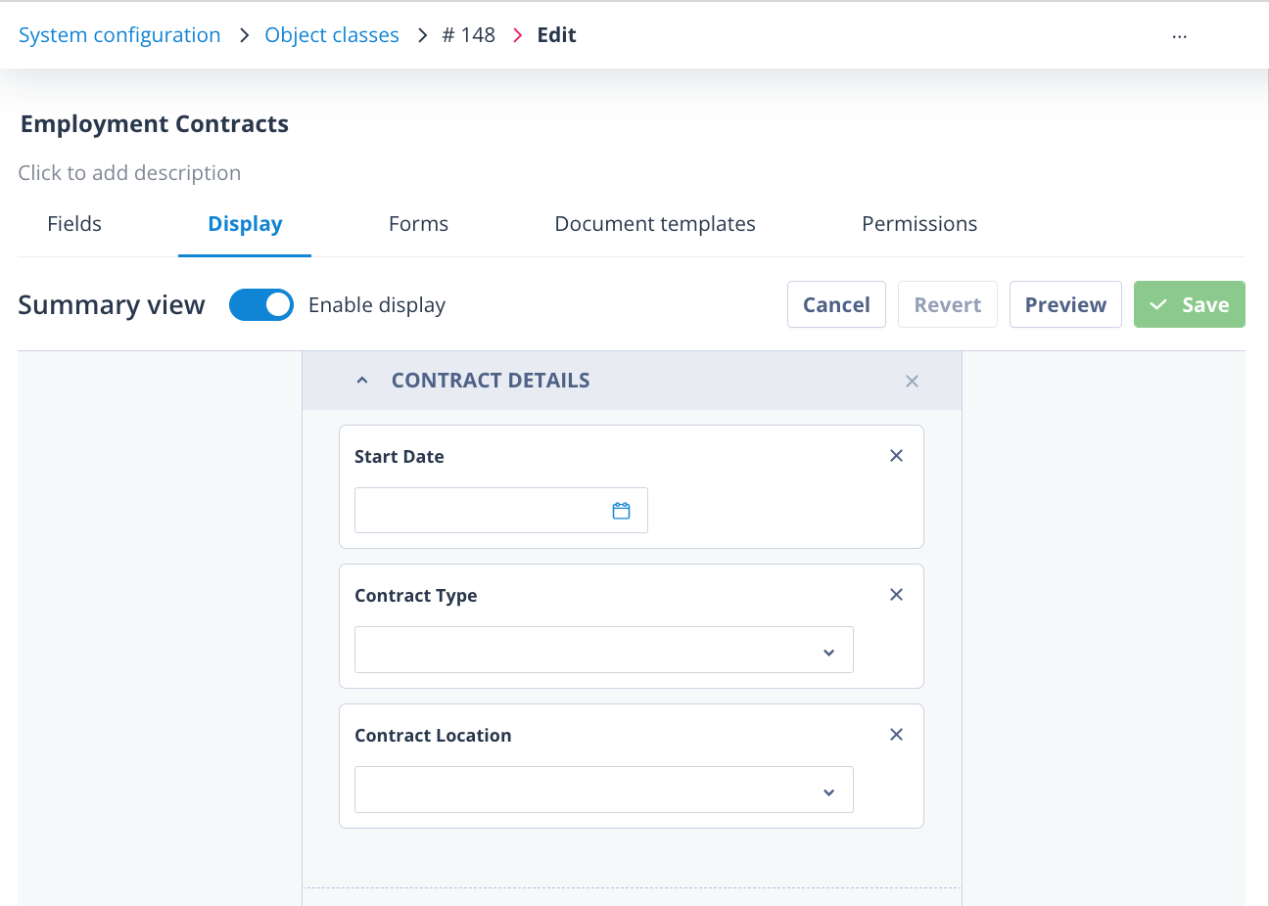
Task: Open the Preview button
Action: pos(1065,304)
